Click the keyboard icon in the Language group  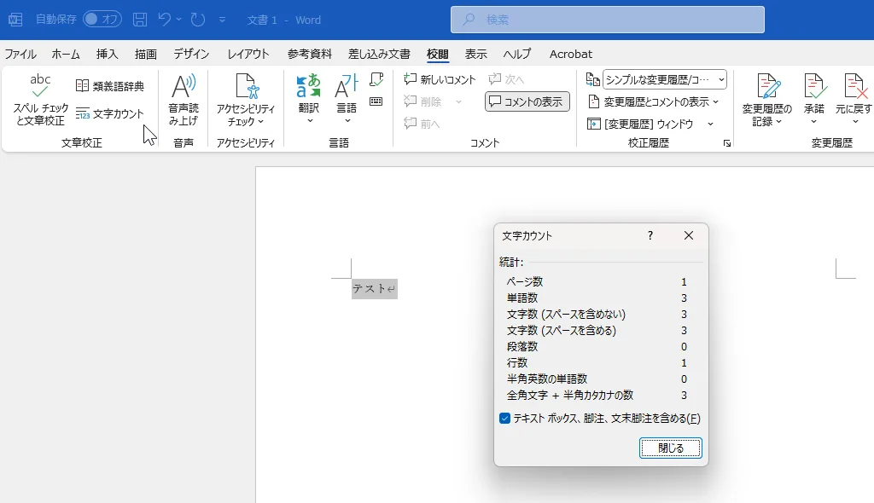click(376, 101)
